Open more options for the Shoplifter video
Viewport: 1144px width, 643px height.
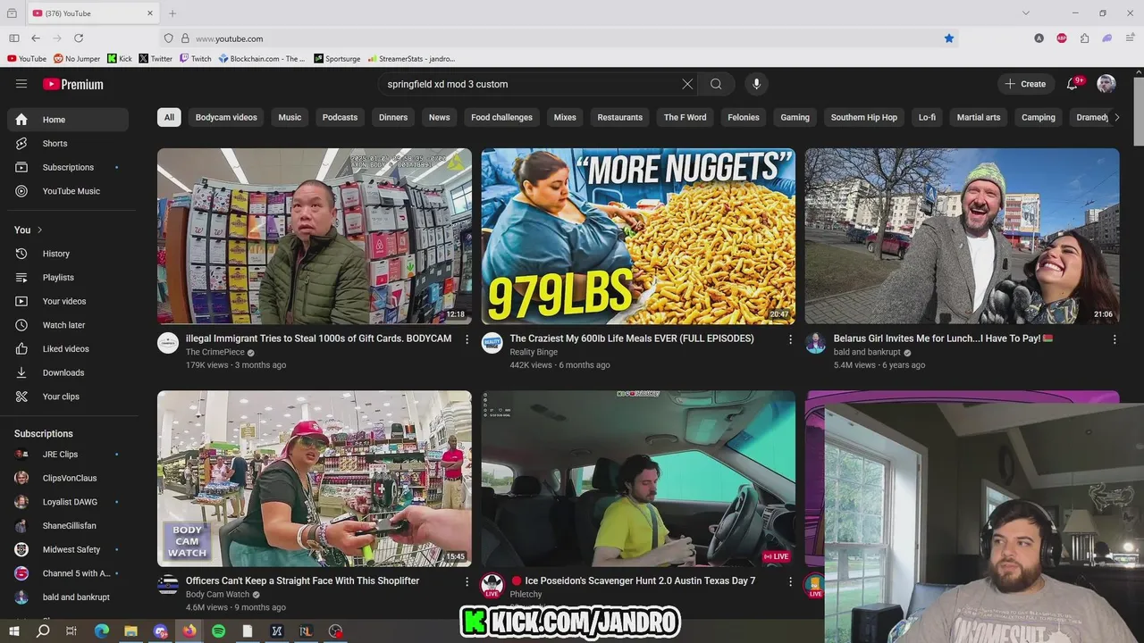pos(467,581)
